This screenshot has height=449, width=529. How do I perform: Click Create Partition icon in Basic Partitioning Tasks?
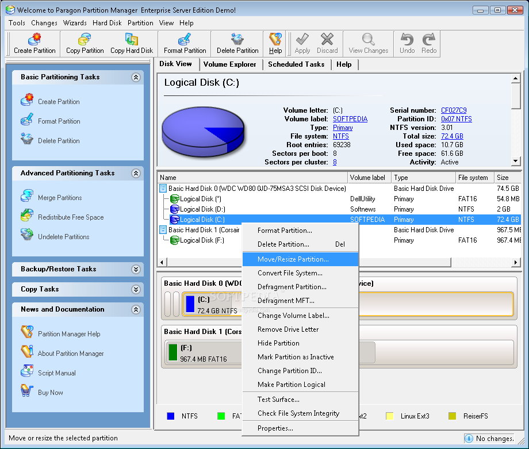(x=27, y=100)
